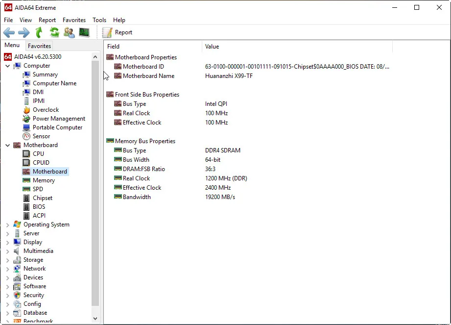Select the Sensor gauge icon
Screen dimensions: 451x325
click(26, 136)
